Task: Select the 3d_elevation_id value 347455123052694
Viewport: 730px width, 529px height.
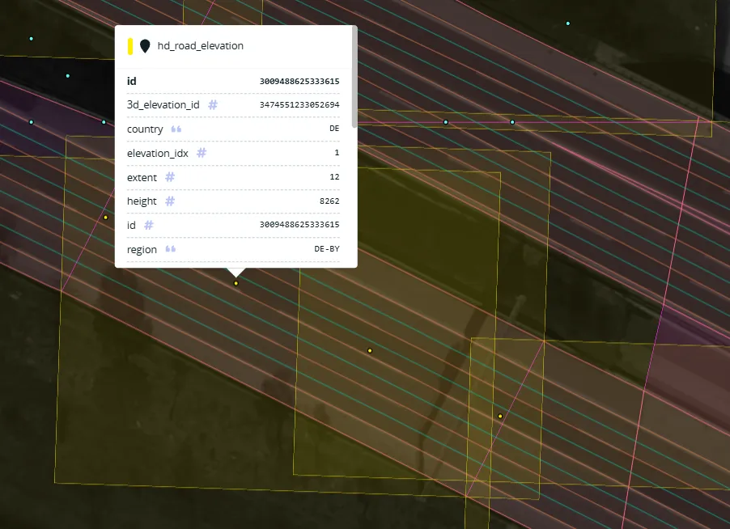Action: tap(299, 104)
